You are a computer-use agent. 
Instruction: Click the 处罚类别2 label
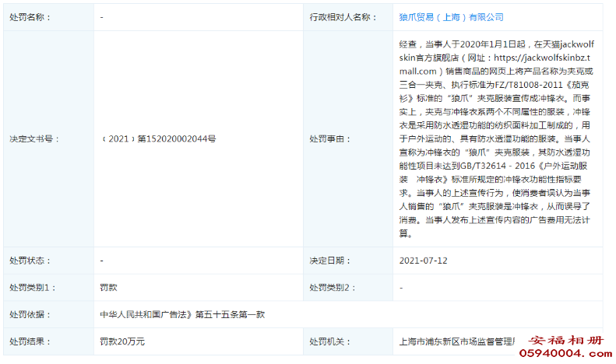[x=333, y=288]
